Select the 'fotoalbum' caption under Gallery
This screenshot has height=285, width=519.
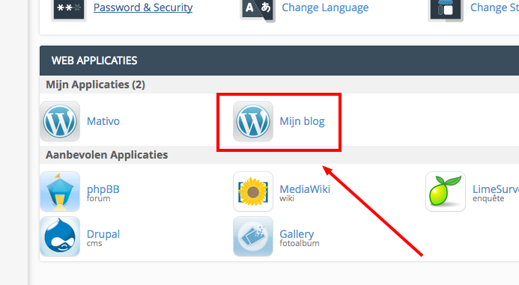[x=300, y=243]
